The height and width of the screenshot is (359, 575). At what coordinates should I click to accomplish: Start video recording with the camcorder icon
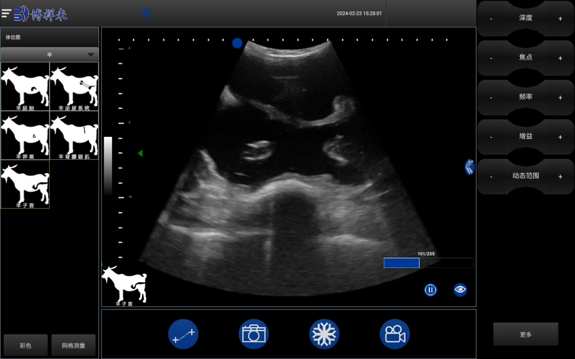(395, 334)
